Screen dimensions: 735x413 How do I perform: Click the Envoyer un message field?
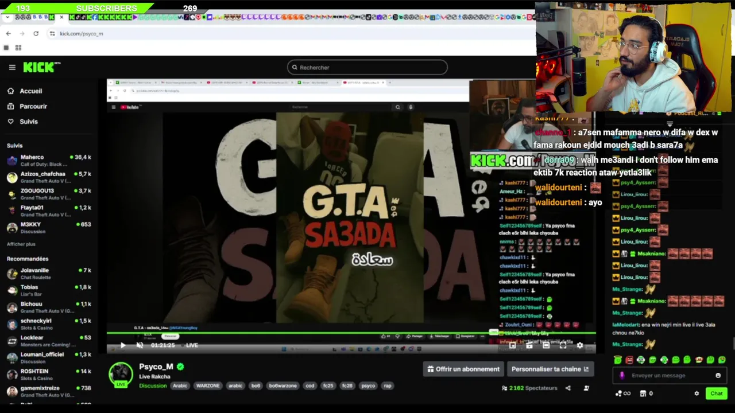[669, 376]
